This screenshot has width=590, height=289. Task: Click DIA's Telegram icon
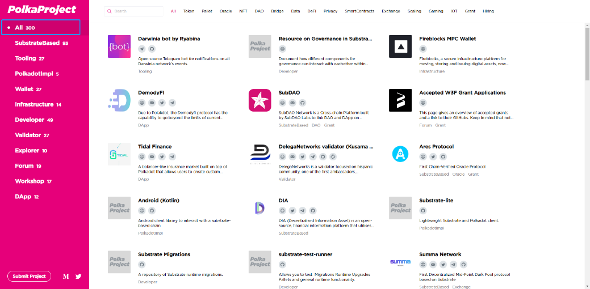[x=303, y=211]
